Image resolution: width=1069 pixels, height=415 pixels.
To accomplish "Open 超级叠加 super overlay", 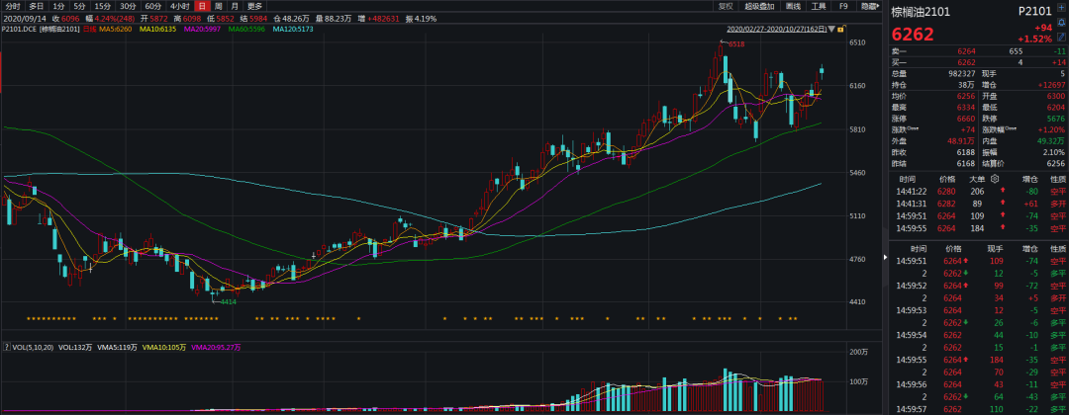I will point(759,6).
